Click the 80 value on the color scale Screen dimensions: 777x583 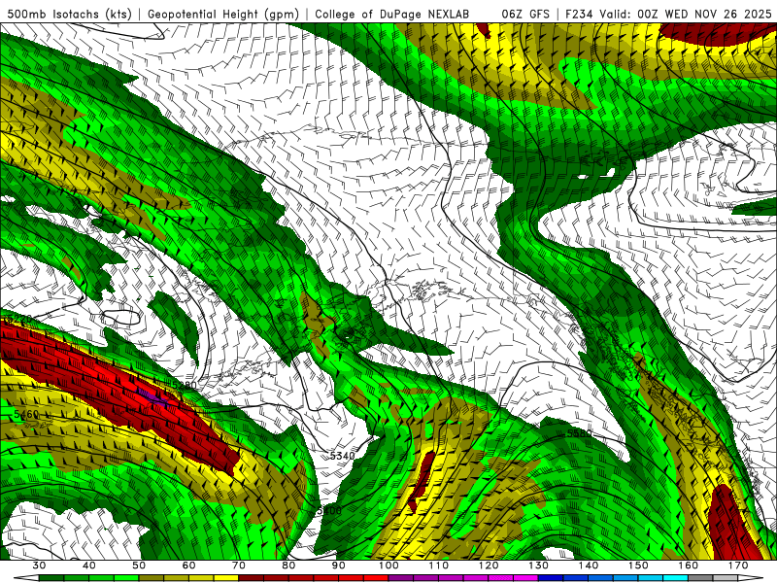point(288,566)
